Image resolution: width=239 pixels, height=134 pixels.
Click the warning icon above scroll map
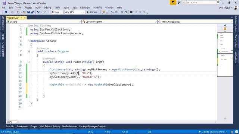(225, 29)
